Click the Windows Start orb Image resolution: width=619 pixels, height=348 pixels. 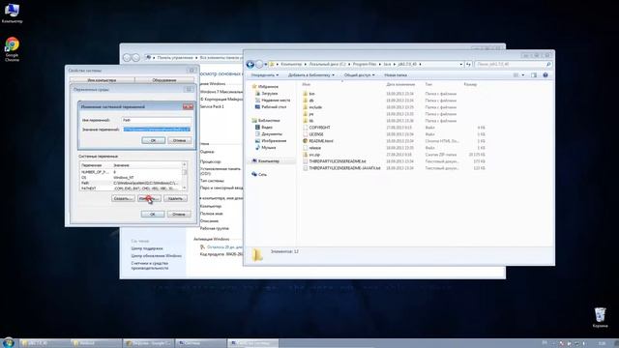(9, 342)
